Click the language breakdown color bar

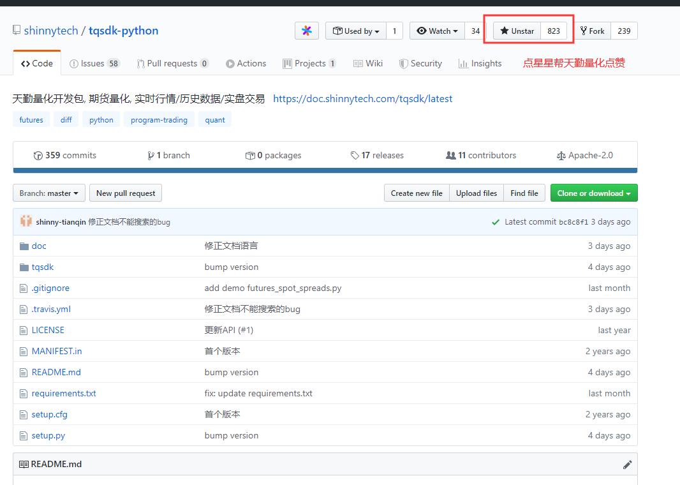(325, 170)
